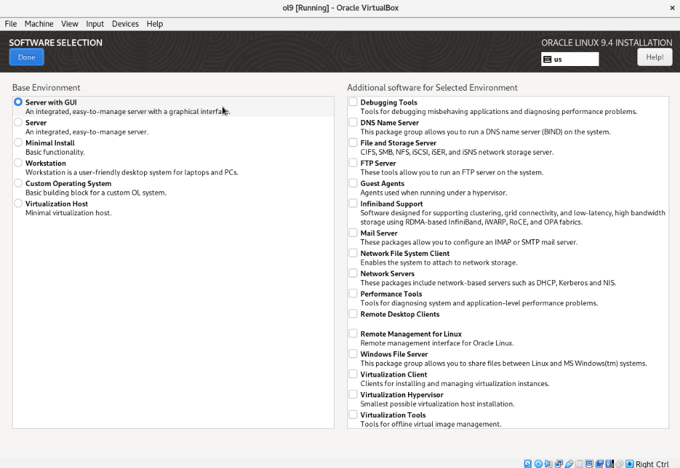Click Additional software for Selected Environment heading

432,87
